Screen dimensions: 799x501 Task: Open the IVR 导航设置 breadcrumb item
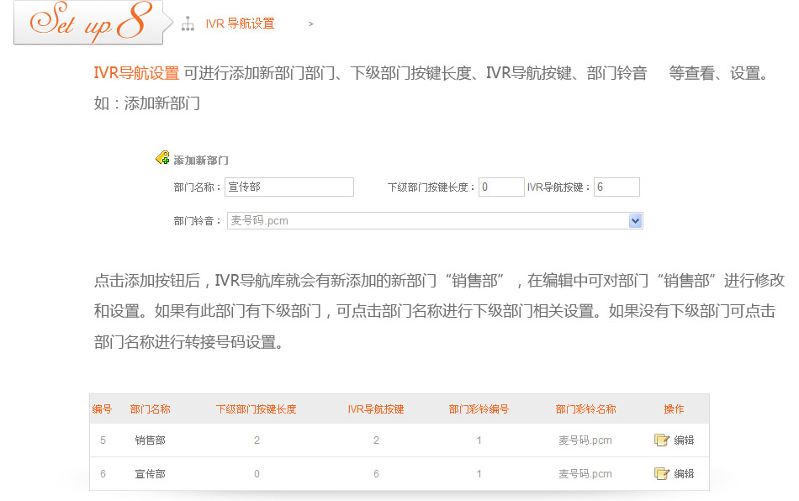(240, 24)
